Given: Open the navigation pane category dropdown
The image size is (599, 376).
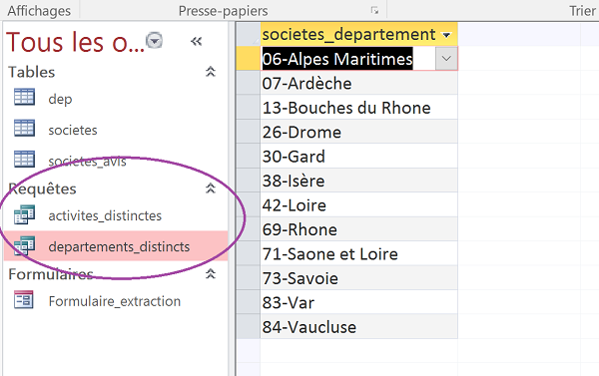Looking at the screenshot, I should click(155, 41).
